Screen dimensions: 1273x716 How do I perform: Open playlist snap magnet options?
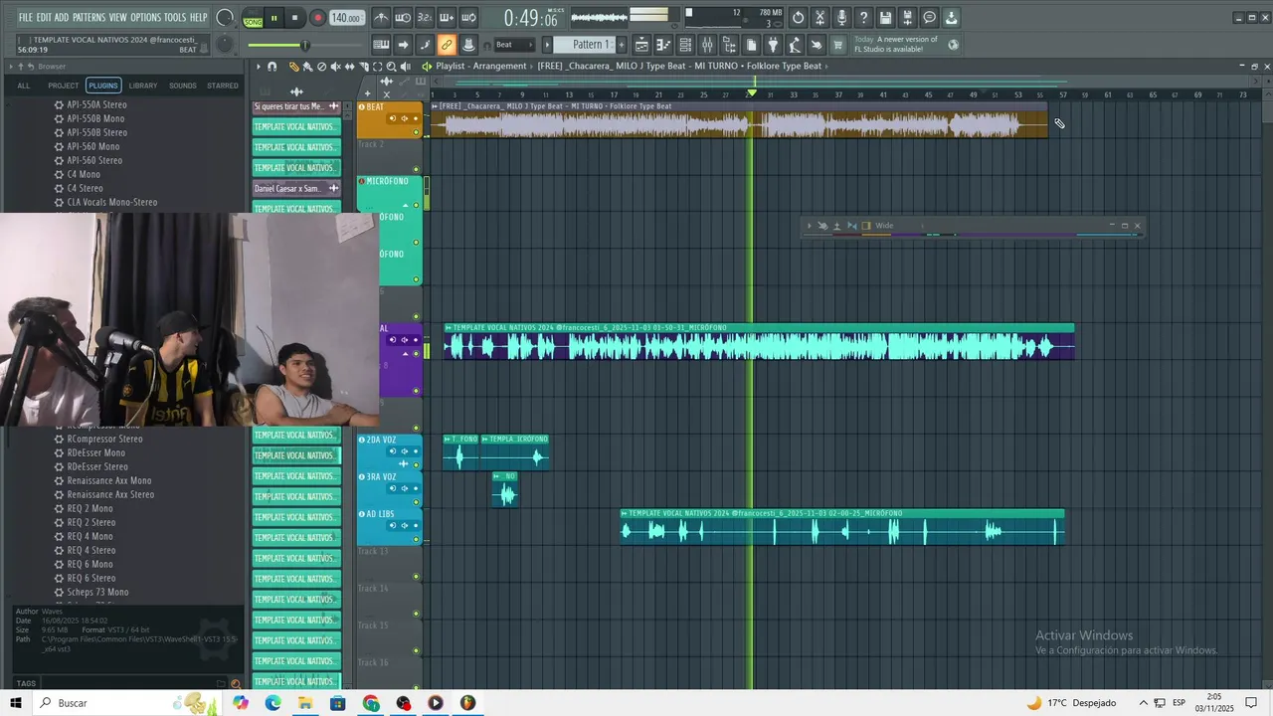point(272,67)
